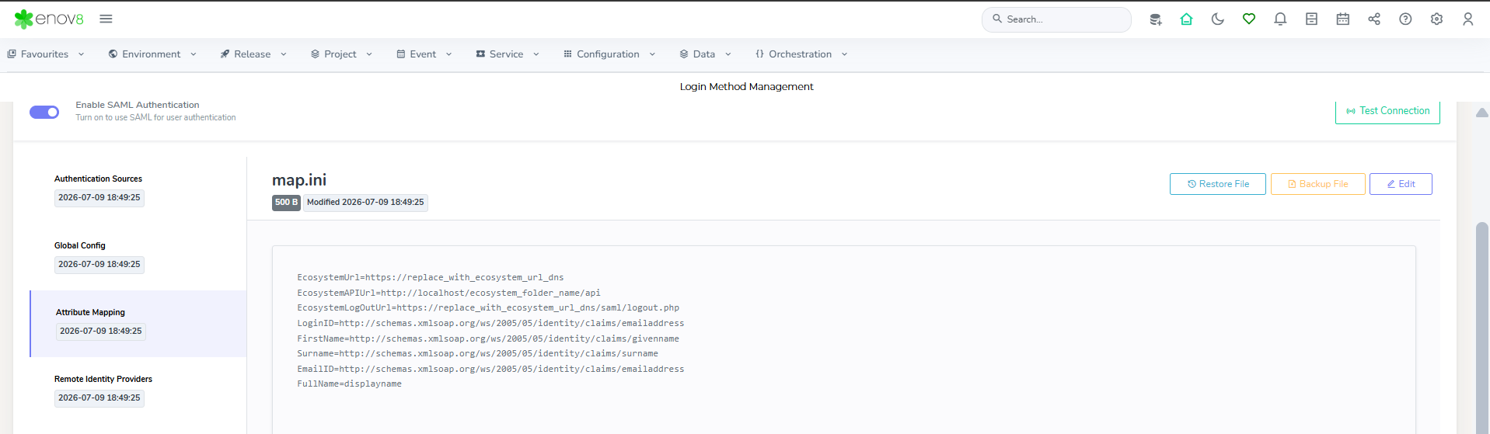The image size is (1490, 434).
Task: Open the settings gear icon
Action: point(1436,19)
